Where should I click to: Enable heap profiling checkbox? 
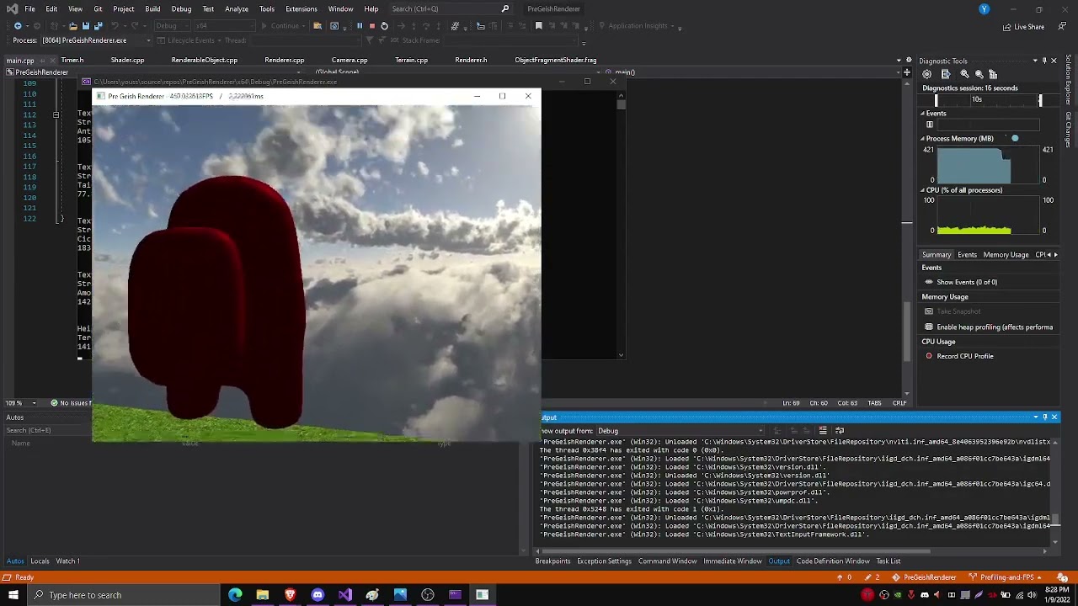(930, 327)
